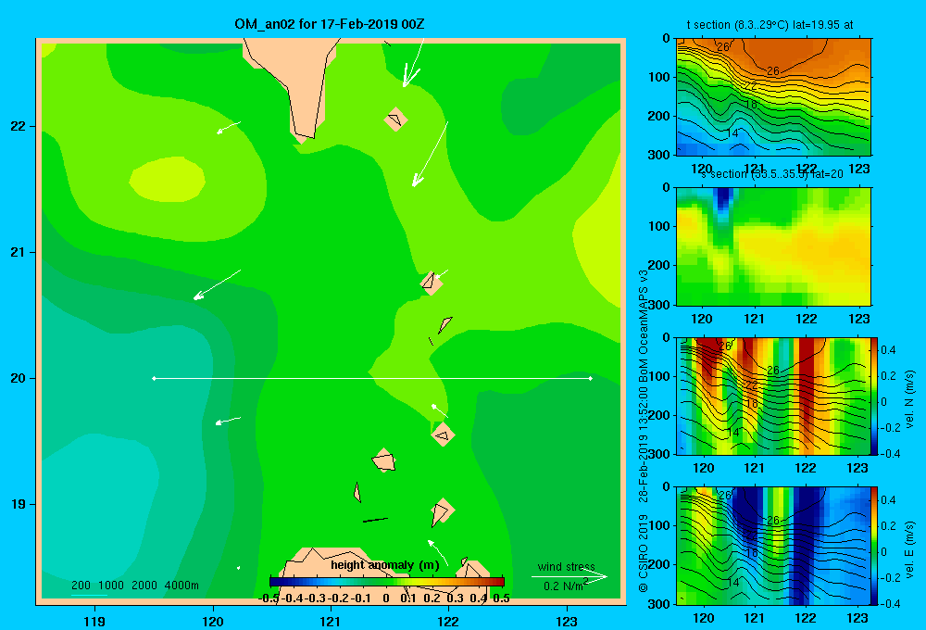Click the 'vel. N (m/s)' axis label

tap(909, 399)
